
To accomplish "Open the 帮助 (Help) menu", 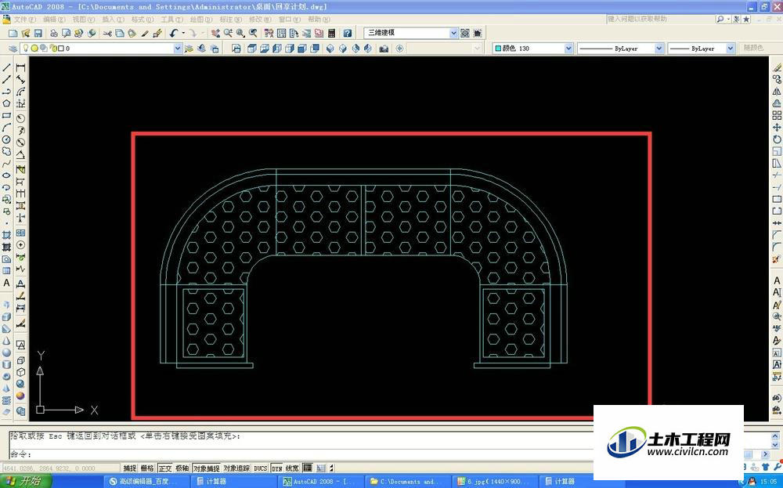I will coord(319,20).
